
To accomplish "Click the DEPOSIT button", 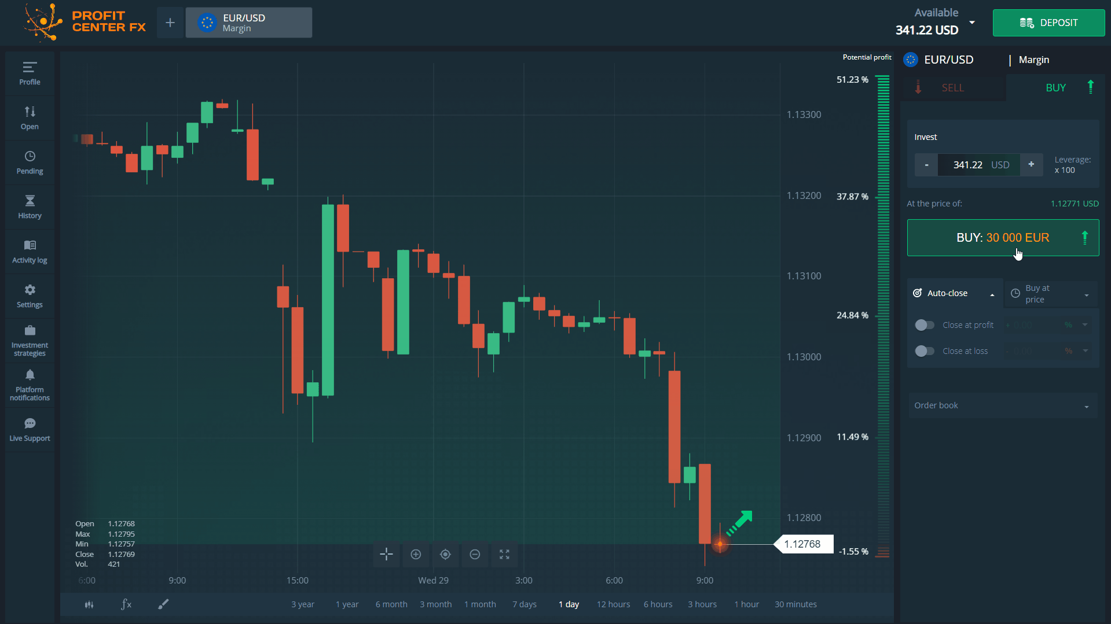I will tap(1048, 23).
